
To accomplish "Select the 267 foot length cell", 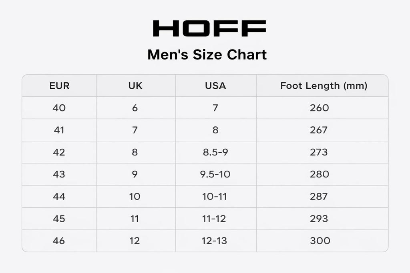I will tap(319, 130).
